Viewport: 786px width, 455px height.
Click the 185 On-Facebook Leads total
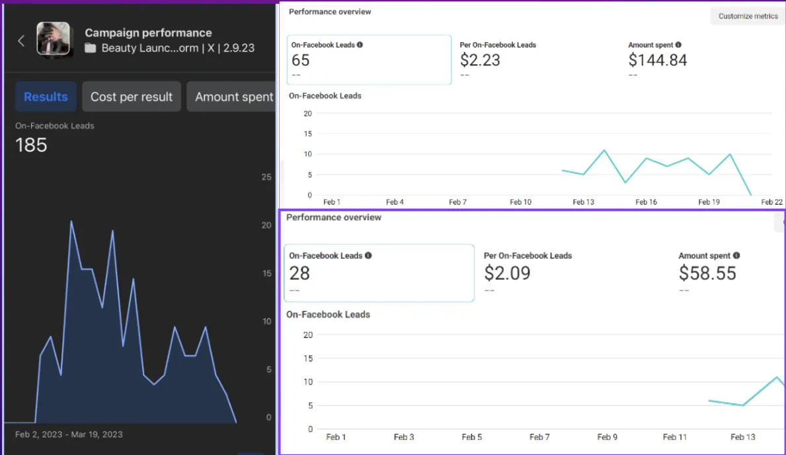coord(32,145)
